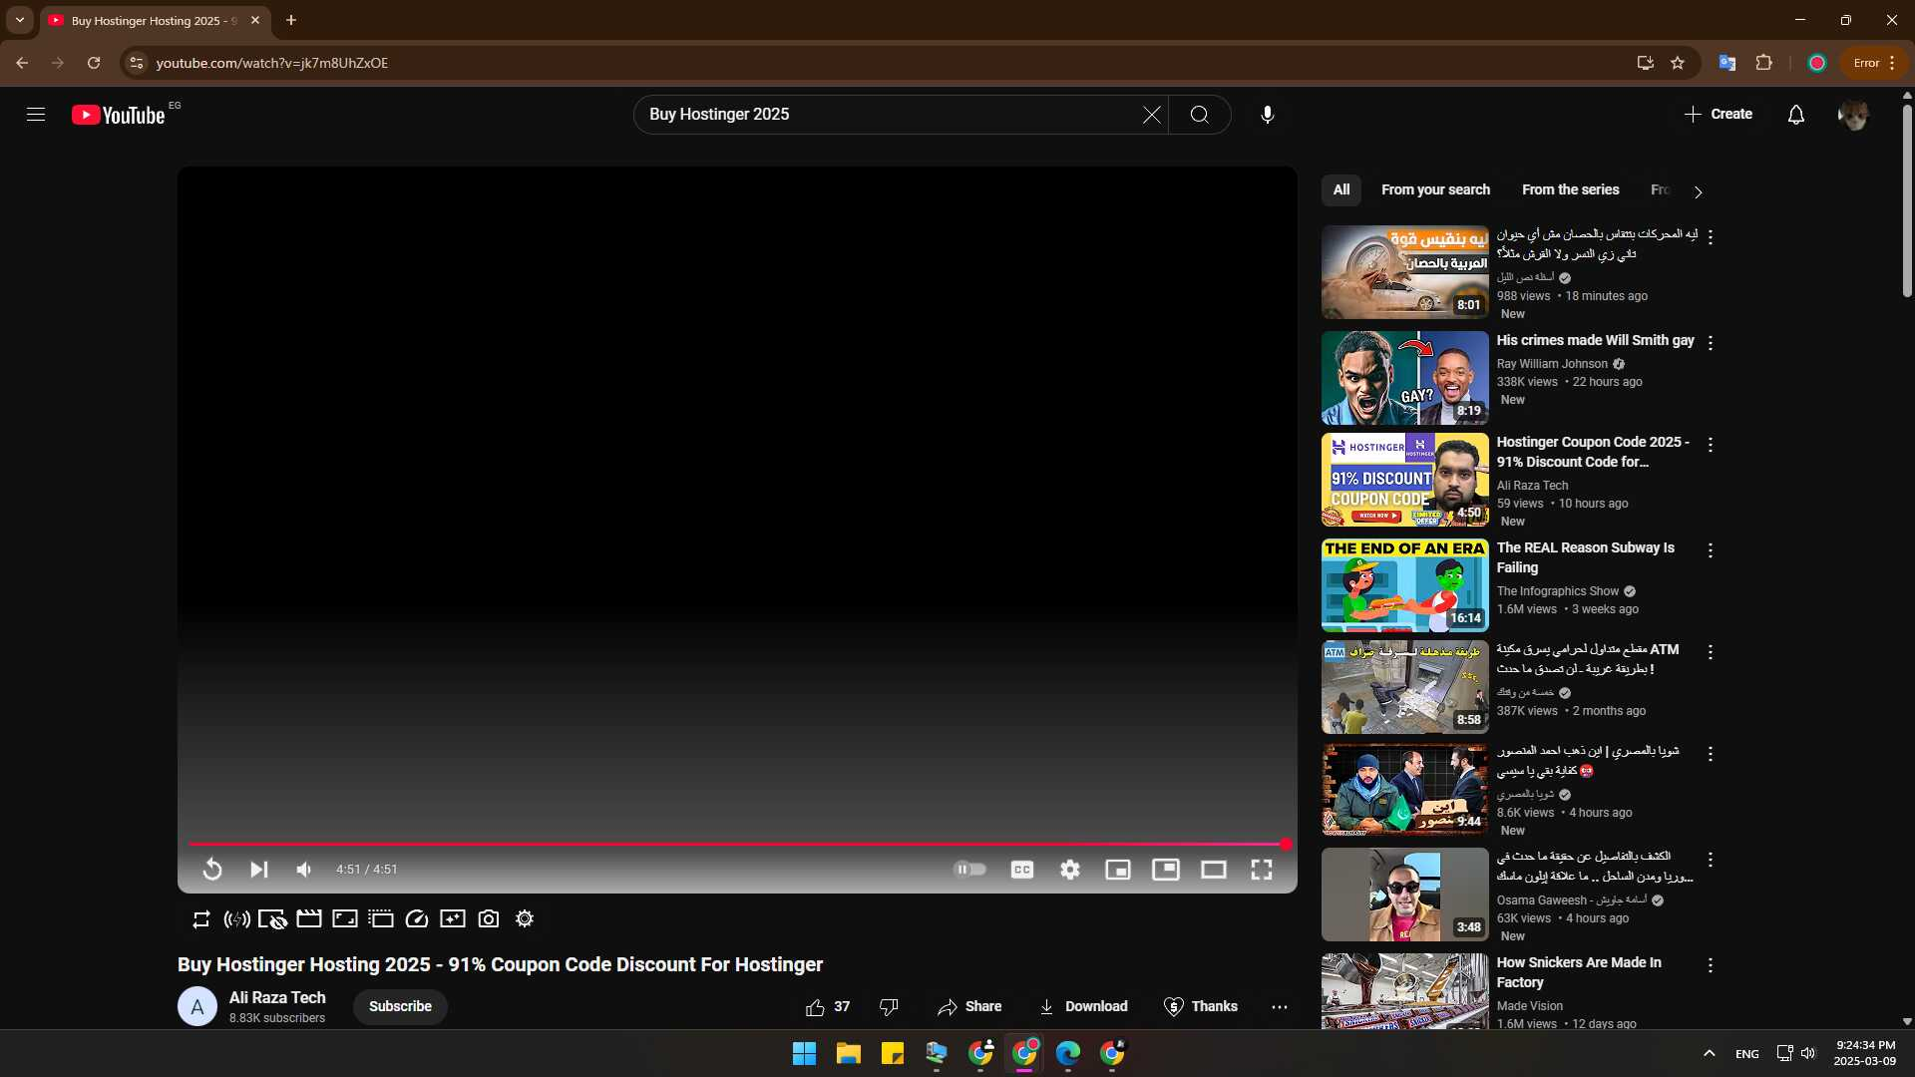This screenshot has height=1077, width=1915.
Task: Open options for The REAL Reason Subway Is Failing
Action: tap(1710, 550)
